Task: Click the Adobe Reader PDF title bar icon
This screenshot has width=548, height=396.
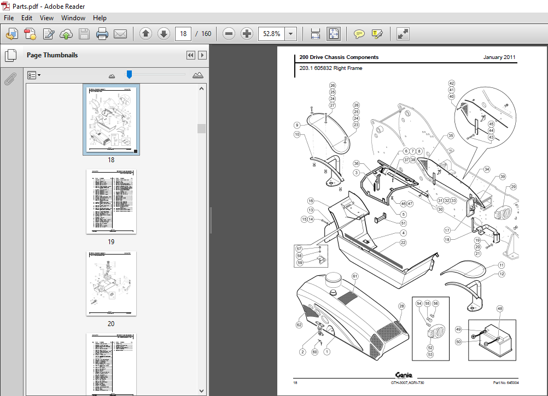Action: click(5, 6)
